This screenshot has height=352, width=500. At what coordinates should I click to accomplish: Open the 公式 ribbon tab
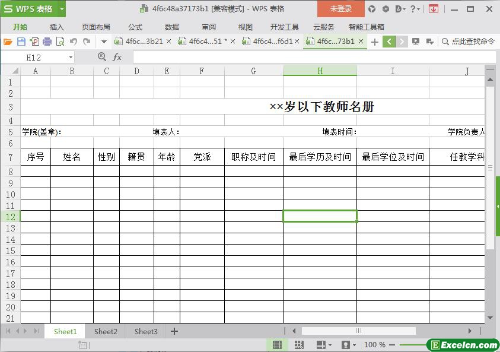[135, 27]
